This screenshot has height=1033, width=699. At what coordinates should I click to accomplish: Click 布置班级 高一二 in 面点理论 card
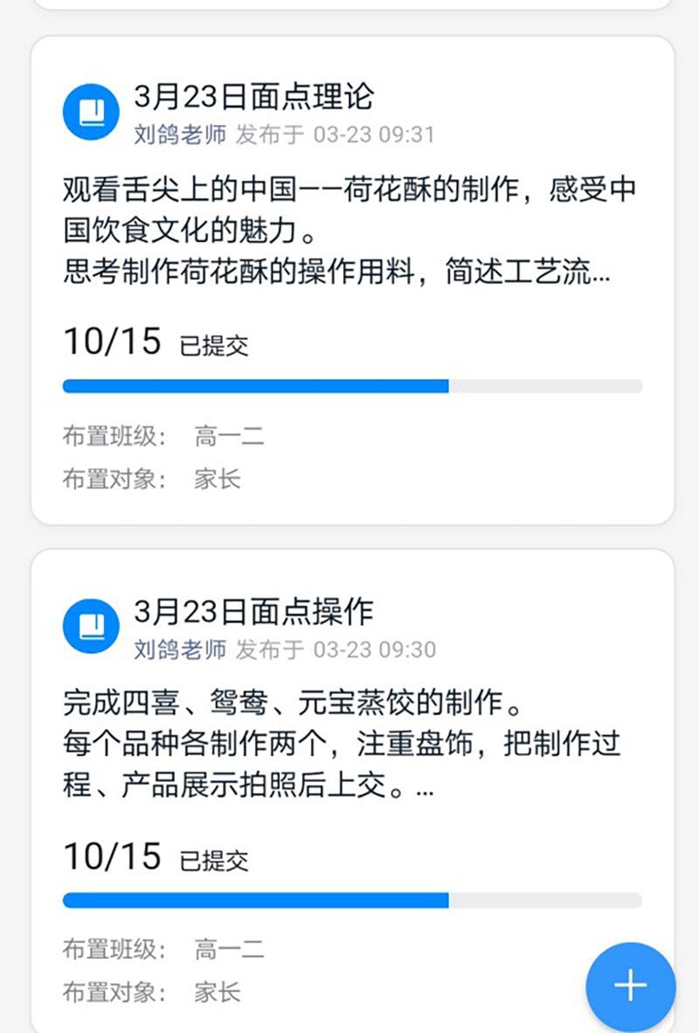click(229, 436)
